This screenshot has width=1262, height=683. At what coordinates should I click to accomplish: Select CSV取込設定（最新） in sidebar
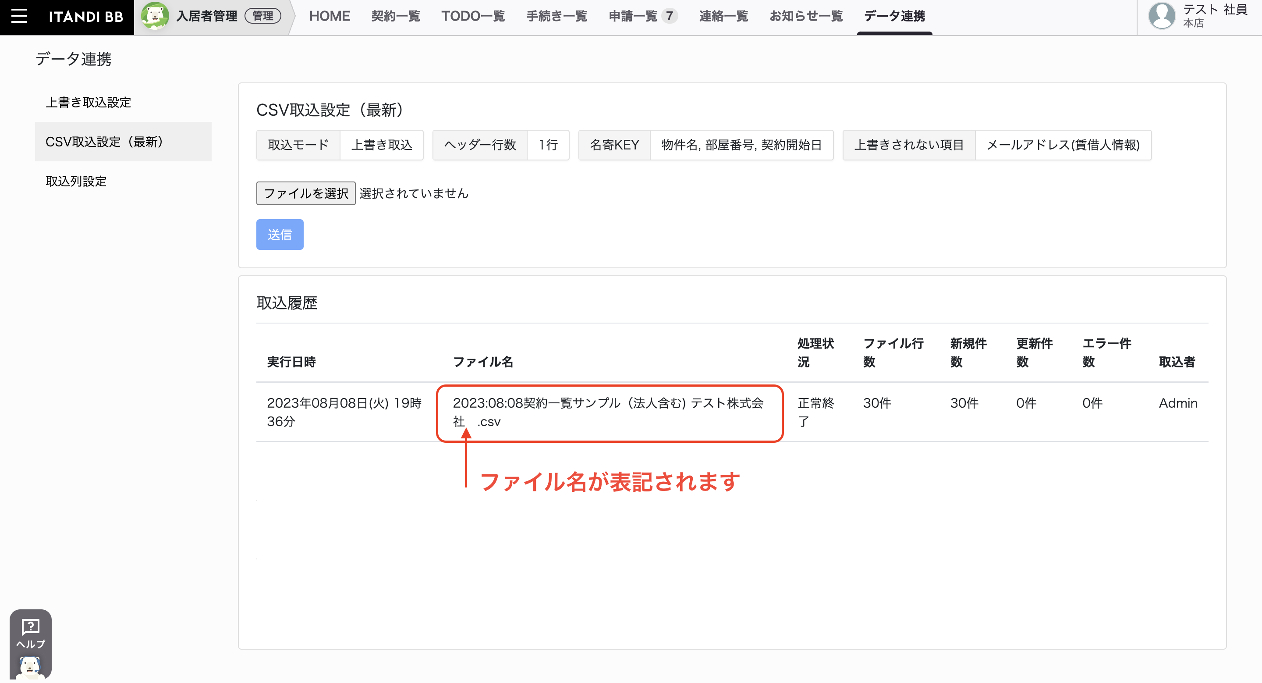click(123, 142)
